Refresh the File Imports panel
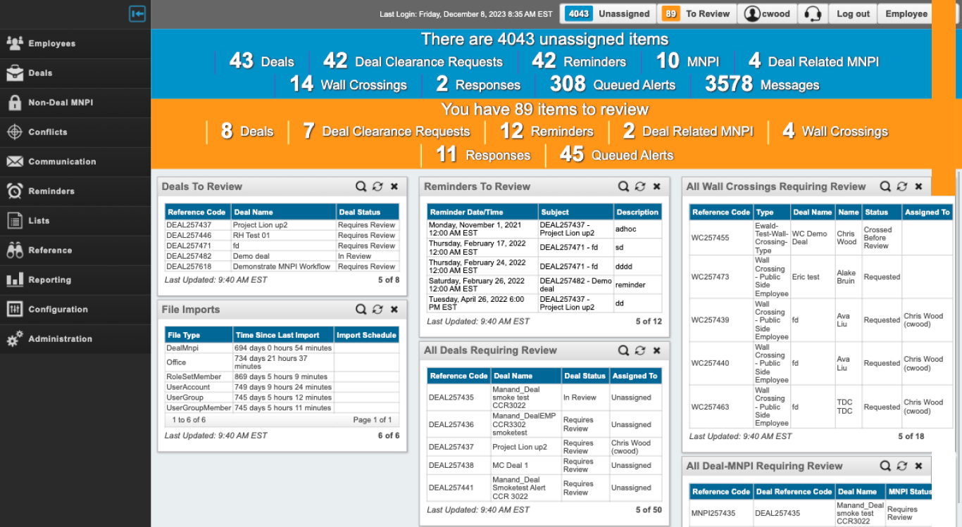The width and height of the screenshot is (962, 527). pyautogui.click(x=377, y=310)
